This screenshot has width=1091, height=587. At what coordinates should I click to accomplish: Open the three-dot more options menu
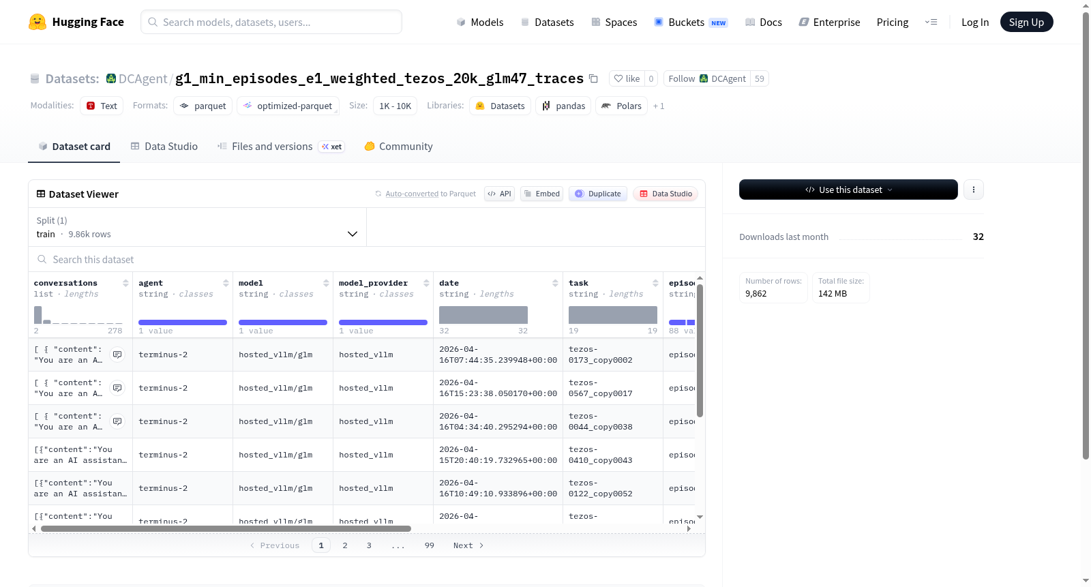(974, 190)
